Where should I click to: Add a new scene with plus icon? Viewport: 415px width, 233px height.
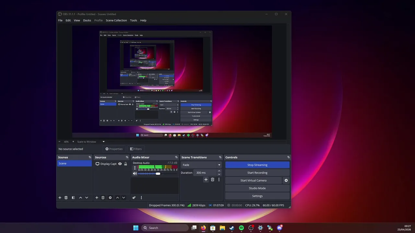[60, 198]
